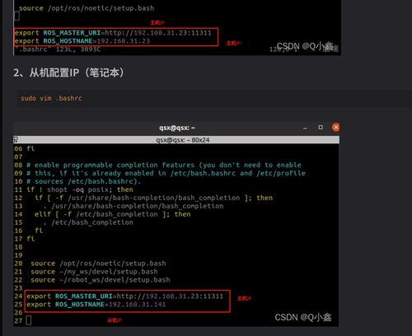
Task: Maximize the qsx@qsx terminal window
Action: tap(321, 128)
